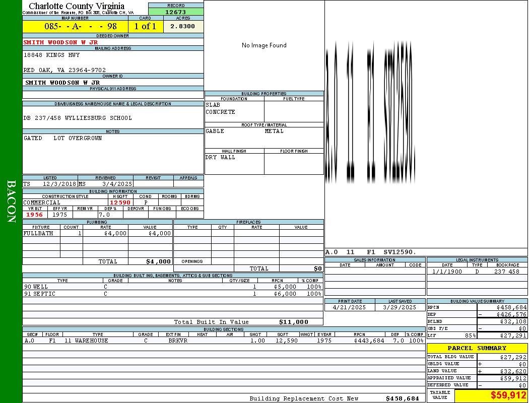This screenshot has width=529, height=403.
Task: Click the distorted building sketch image
Action: click(370, 112)
